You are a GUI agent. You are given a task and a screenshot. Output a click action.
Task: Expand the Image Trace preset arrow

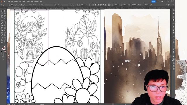point(62,5)
